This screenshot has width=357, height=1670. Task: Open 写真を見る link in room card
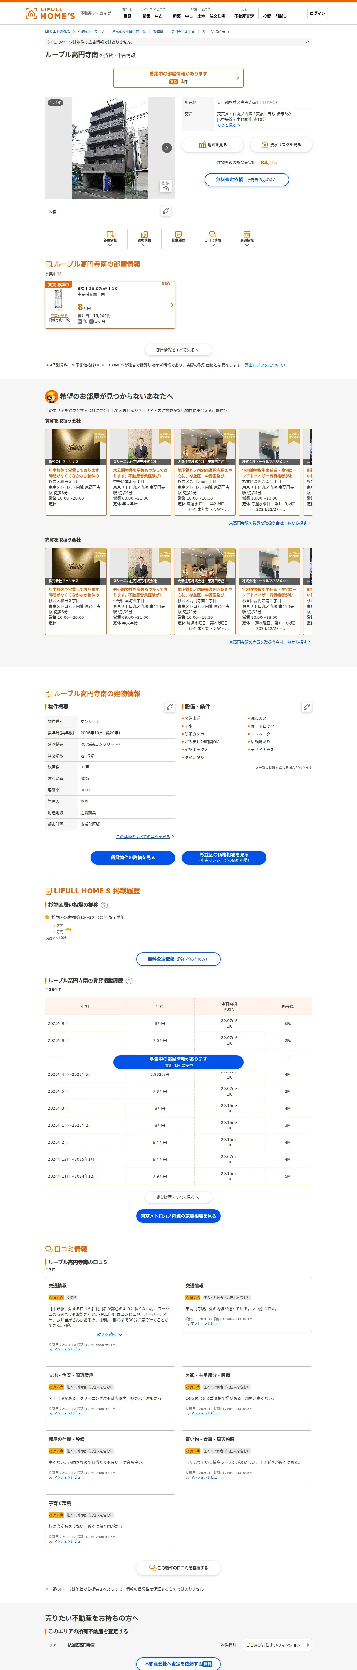click(59, 316)
